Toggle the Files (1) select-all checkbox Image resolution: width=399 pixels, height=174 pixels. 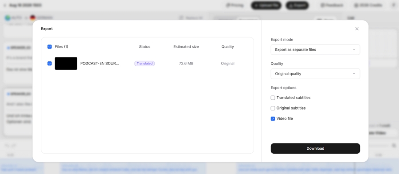(x=50, y=47)
